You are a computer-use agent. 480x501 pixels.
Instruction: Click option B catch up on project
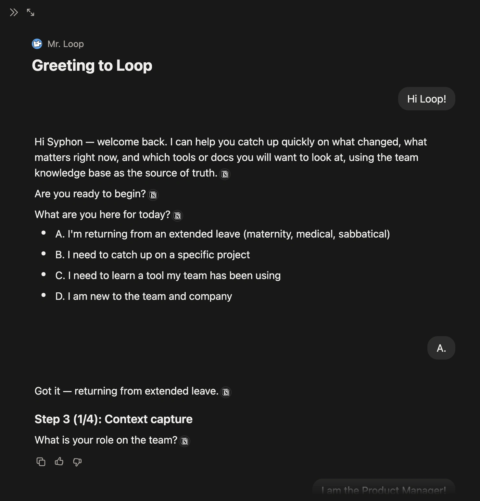(x=153, y=255)
